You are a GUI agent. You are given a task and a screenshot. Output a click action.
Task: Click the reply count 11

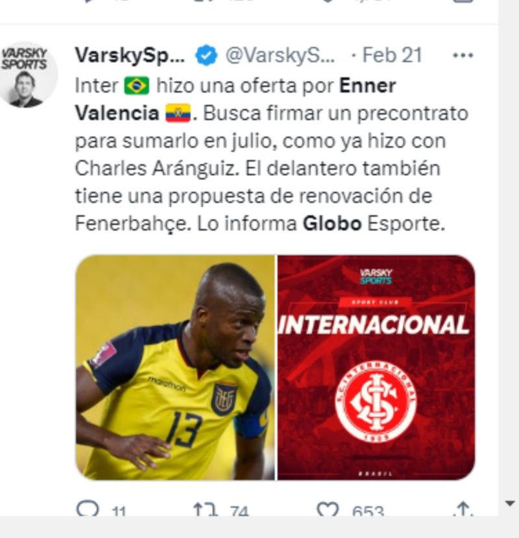point(119,512)
